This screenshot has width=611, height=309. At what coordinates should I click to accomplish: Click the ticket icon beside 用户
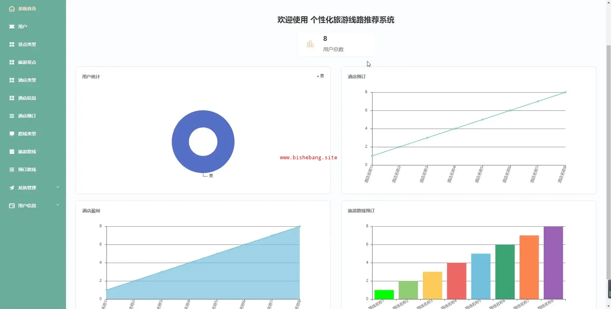12,26
